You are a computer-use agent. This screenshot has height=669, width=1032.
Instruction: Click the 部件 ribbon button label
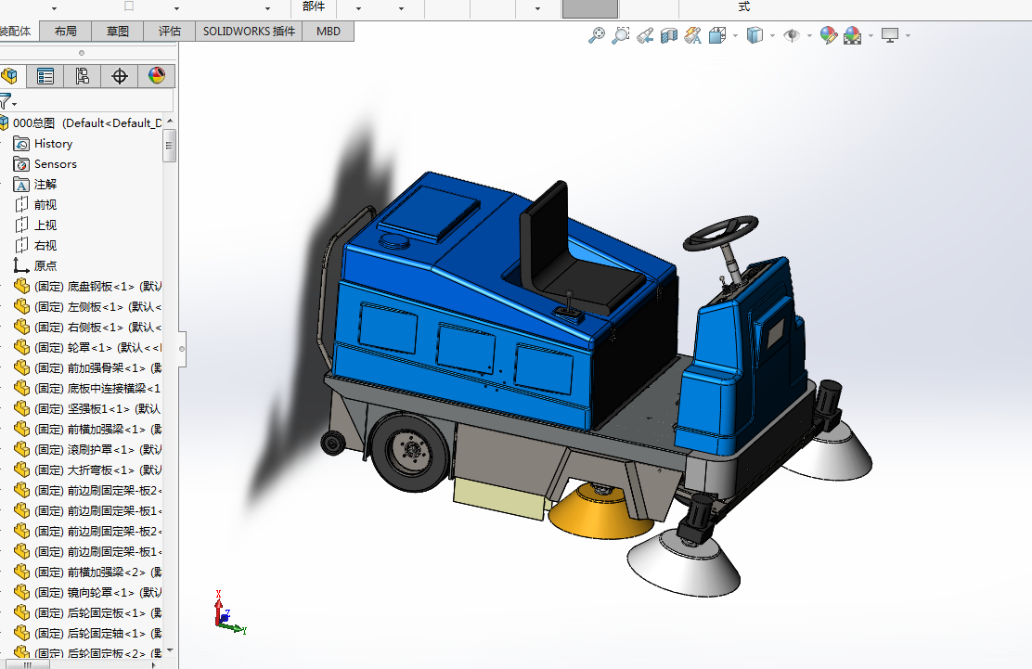(314, 6)
